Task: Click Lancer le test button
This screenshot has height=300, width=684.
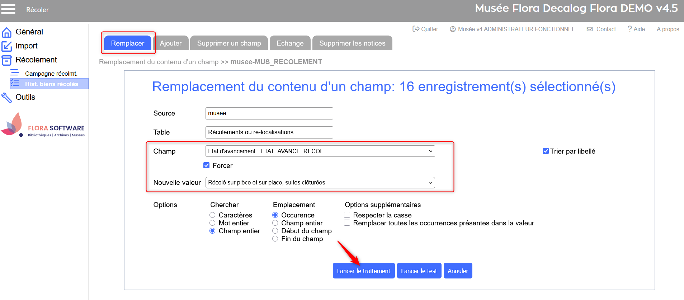Action: point(419,271)
